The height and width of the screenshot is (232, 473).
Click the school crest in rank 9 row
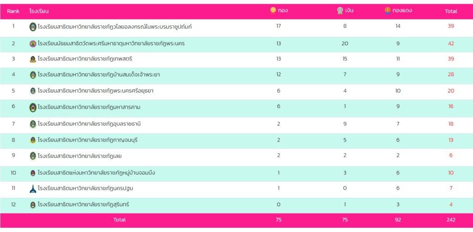pyautogui.click(x=33, y=156)
